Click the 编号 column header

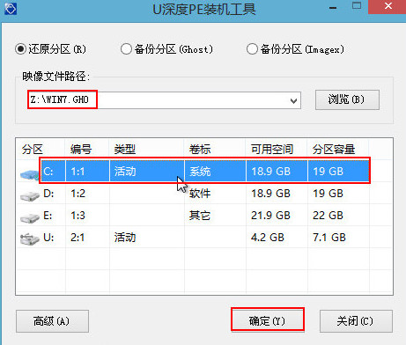coord(81,150)
